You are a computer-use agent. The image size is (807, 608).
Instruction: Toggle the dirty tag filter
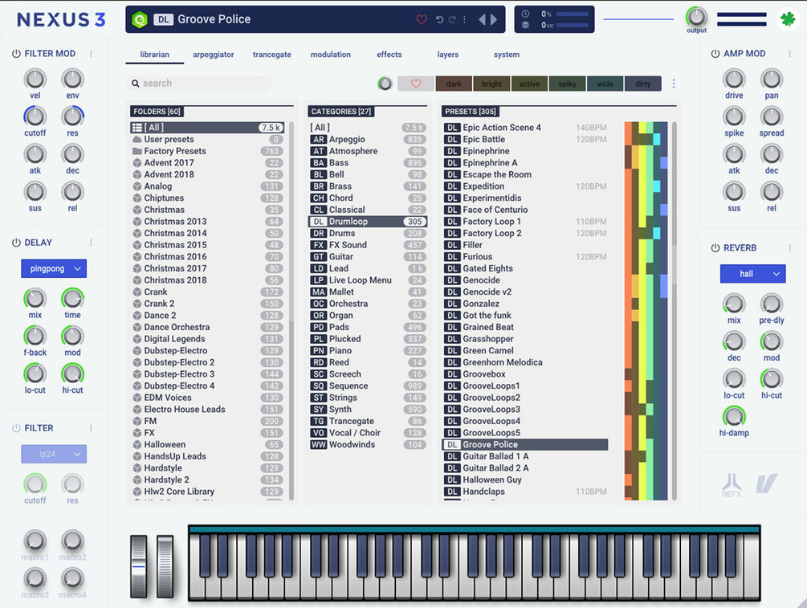[643, 84]
